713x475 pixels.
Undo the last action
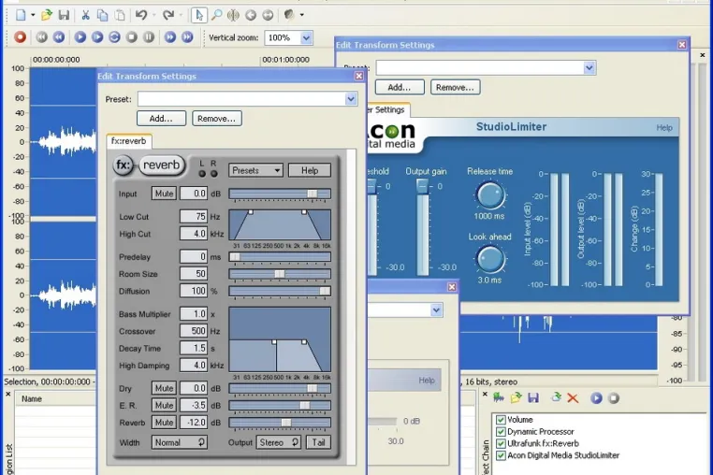click(141, 15)
